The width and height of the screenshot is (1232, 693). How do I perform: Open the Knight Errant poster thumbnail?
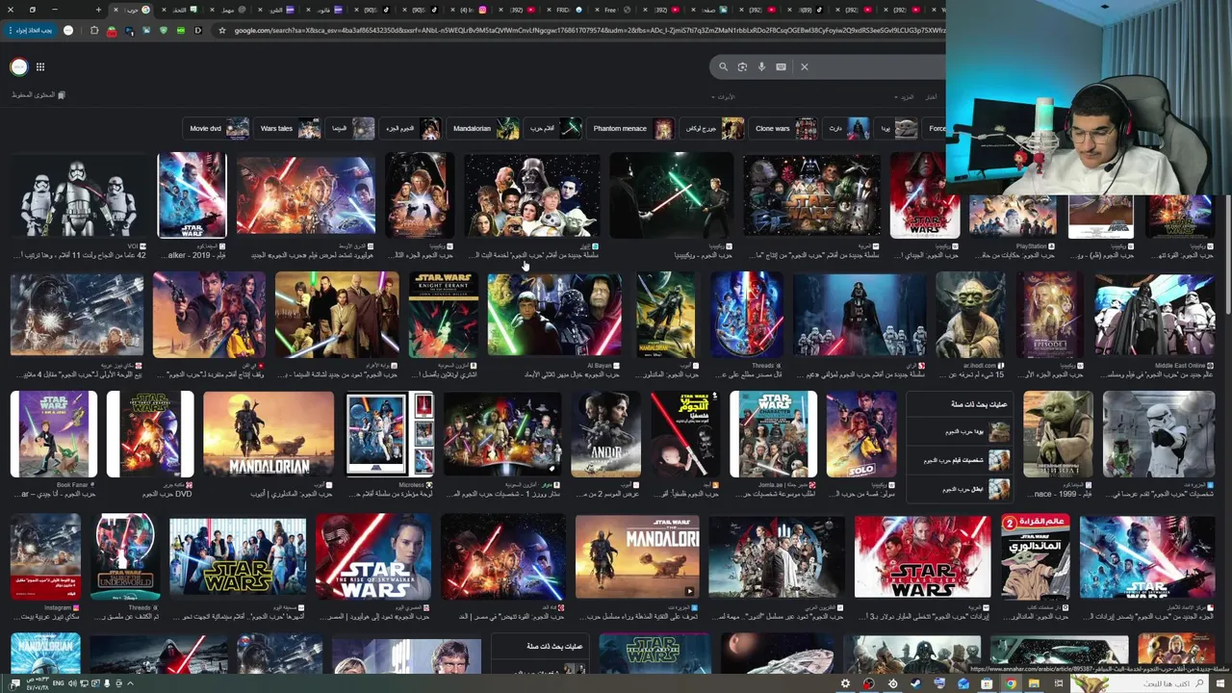(443, 315)
